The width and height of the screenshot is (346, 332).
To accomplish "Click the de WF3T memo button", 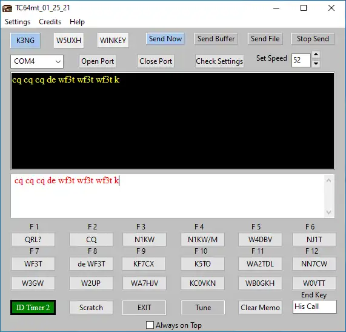I will pyautogui.click(x=91, y=263).
